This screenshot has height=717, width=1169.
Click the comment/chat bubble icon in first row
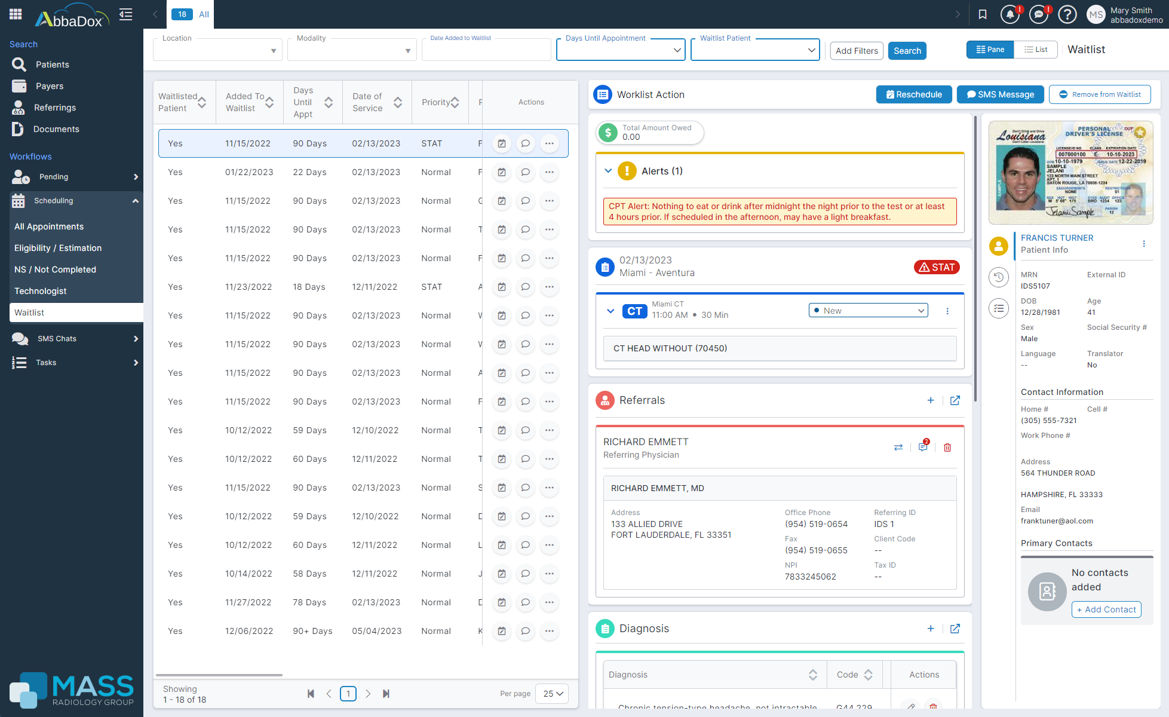click(525, 143)
